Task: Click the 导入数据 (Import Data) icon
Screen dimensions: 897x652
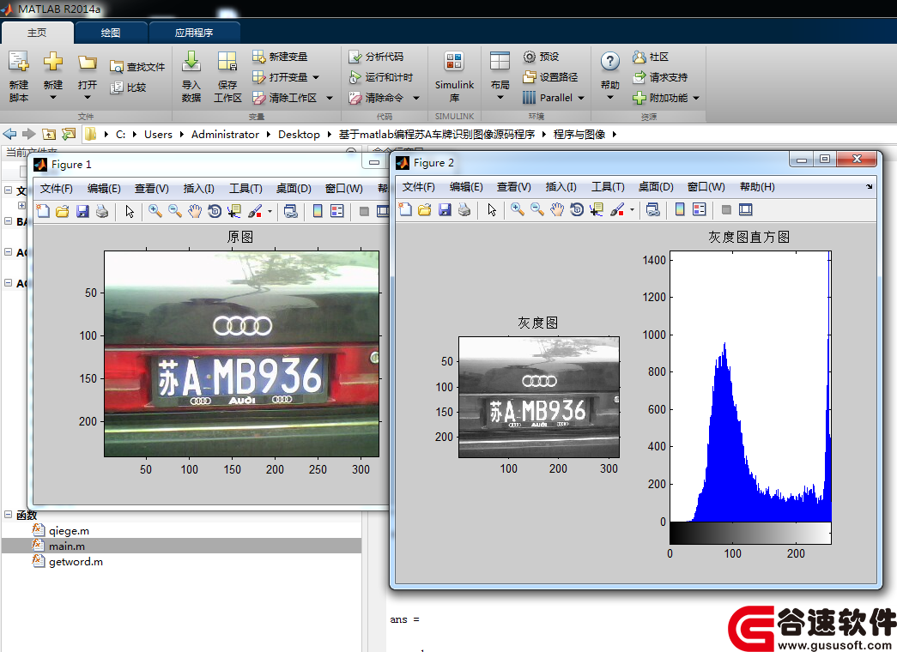Action: (191, 62)
